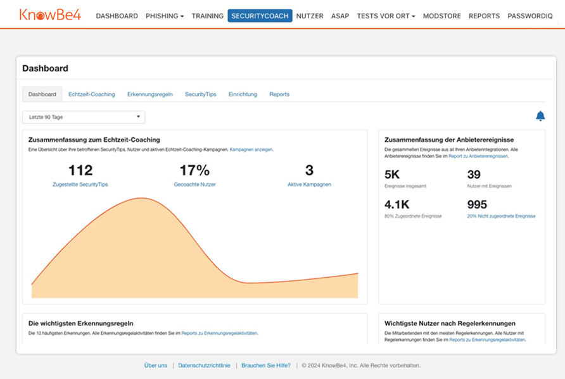This screenshot has height=379, width=565.
Task: Switch to the Einrichtung tab
Action: coord(243,94)
